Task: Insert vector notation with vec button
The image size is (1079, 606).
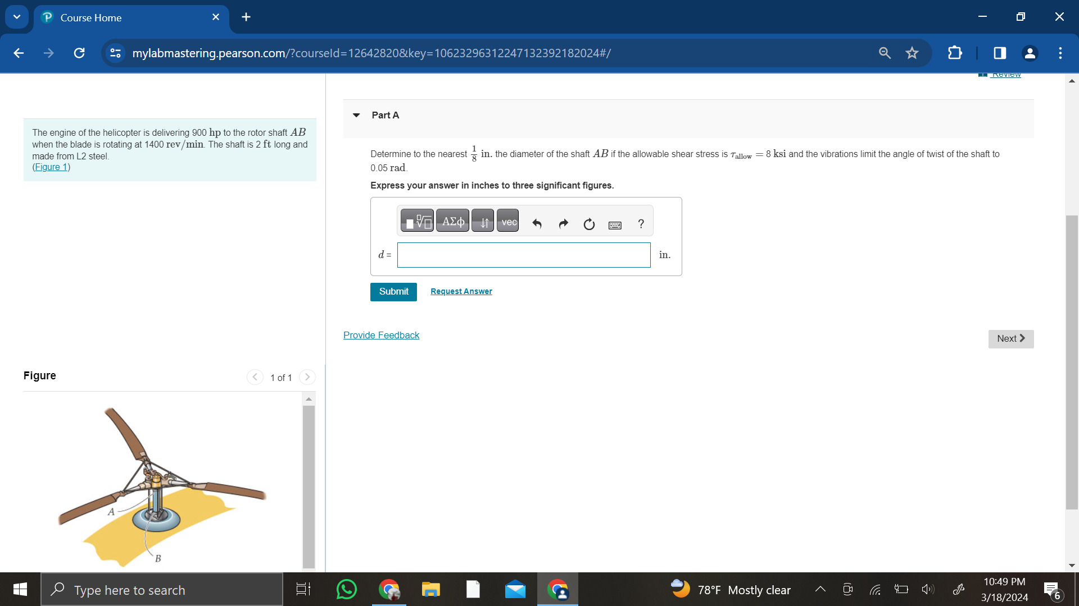Action: (508, 222)
